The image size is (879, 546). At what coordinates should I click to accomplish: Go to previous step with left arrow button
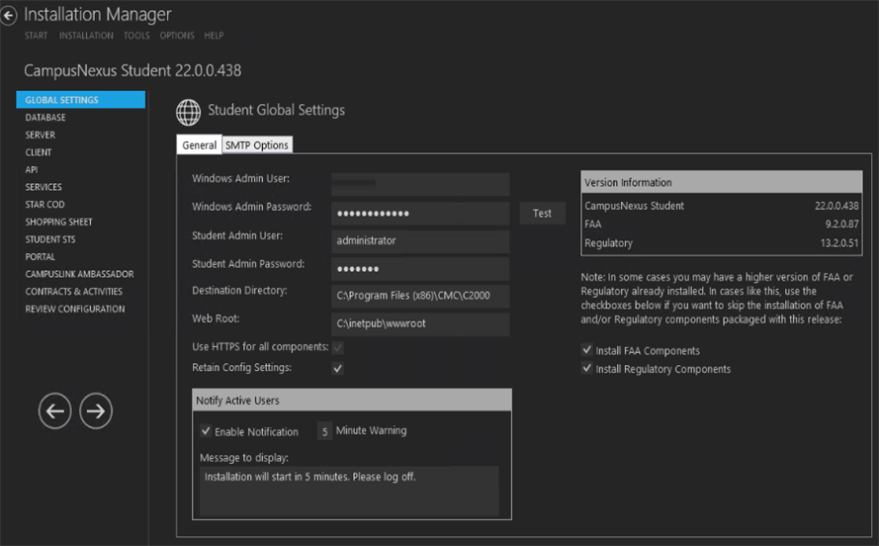pos(55,410)
